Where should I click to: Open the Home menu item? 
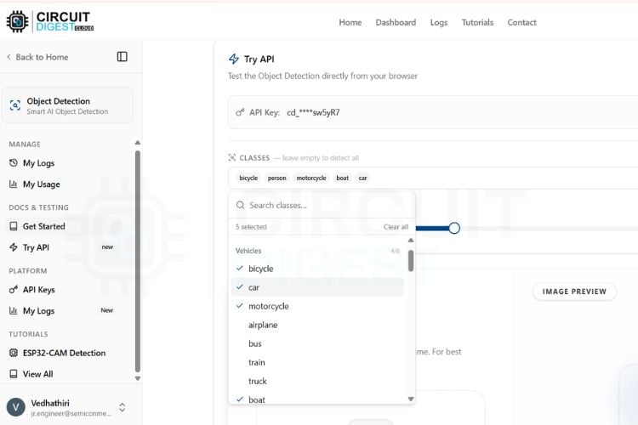pyautogui.click(x=350, y=22)
